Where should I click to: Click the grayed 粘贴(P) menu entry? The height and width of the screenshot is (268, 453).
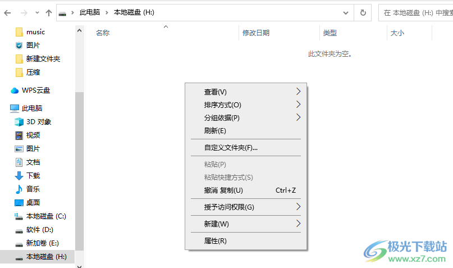pos(246,165)
